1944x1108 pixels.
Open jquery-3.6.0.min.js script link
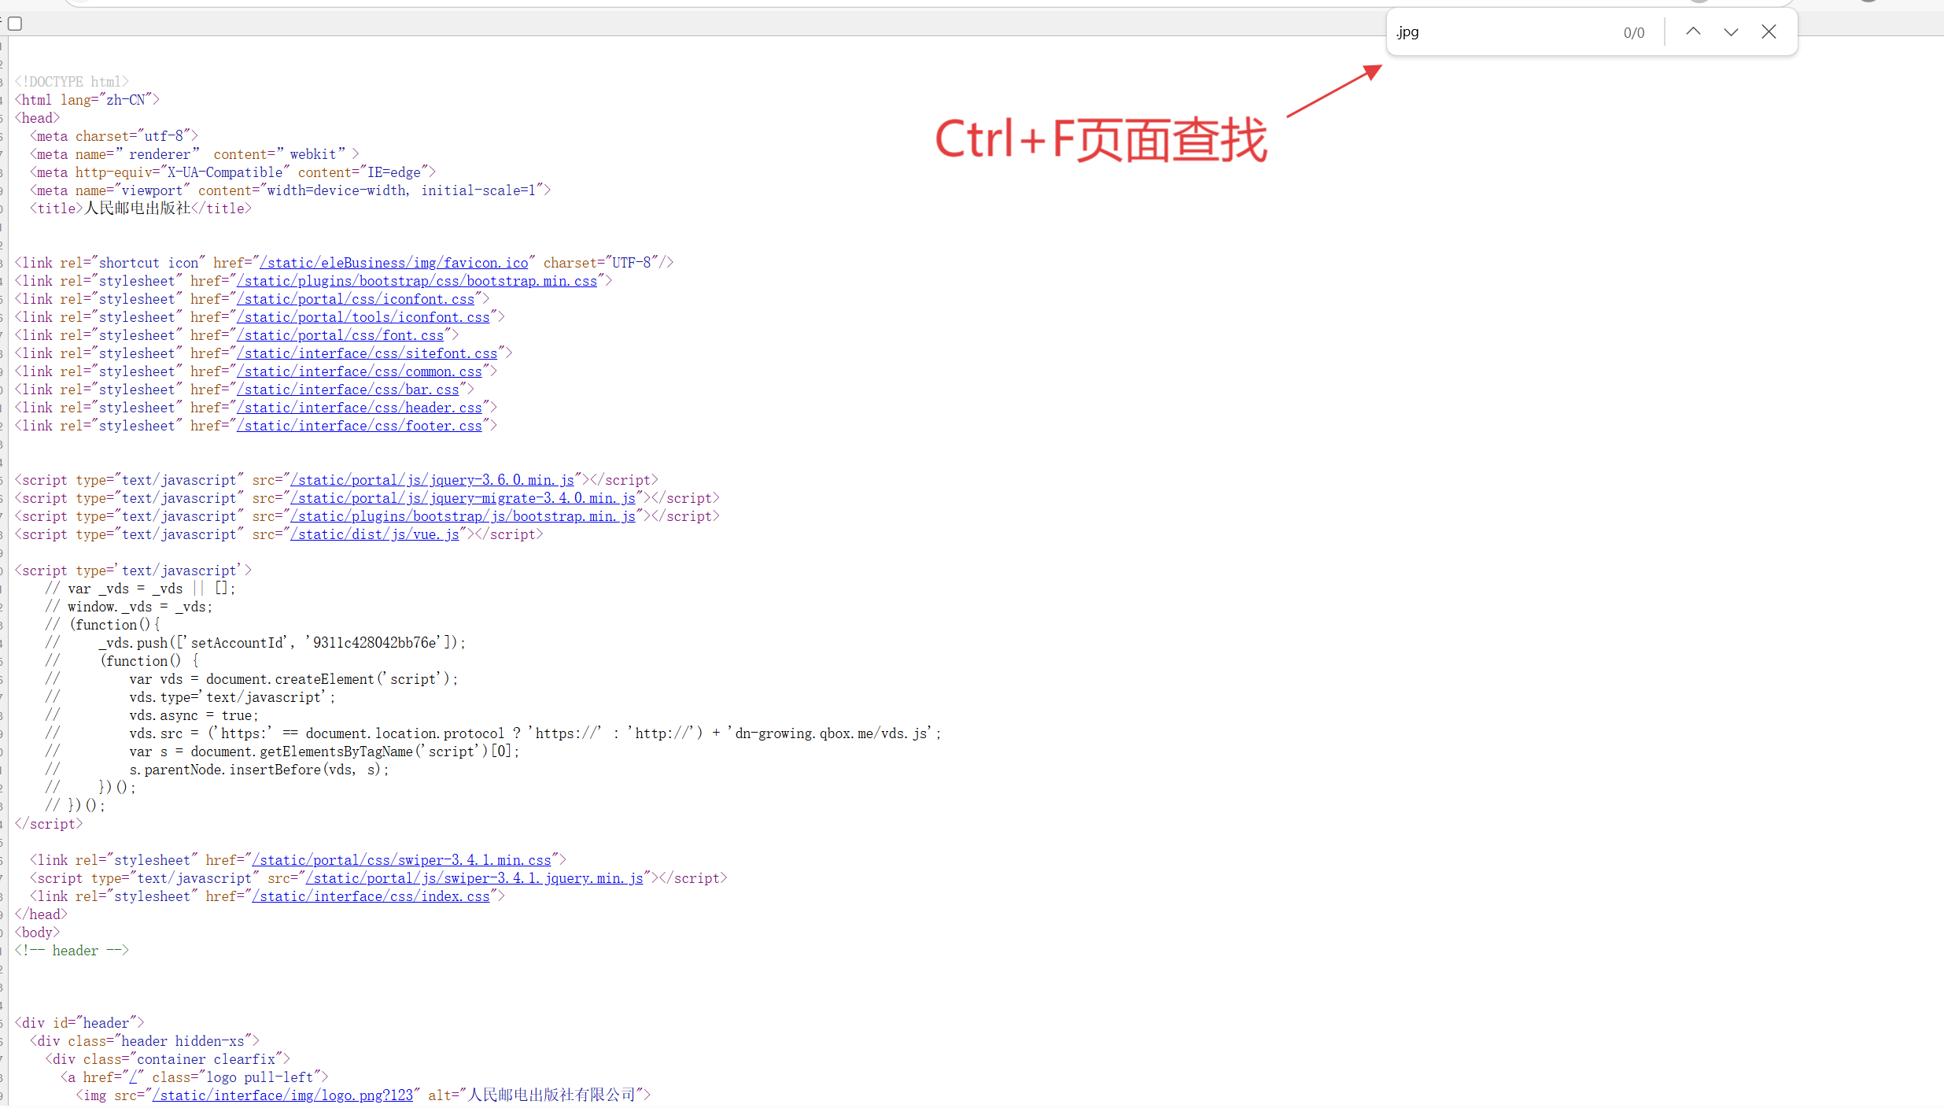432,480
